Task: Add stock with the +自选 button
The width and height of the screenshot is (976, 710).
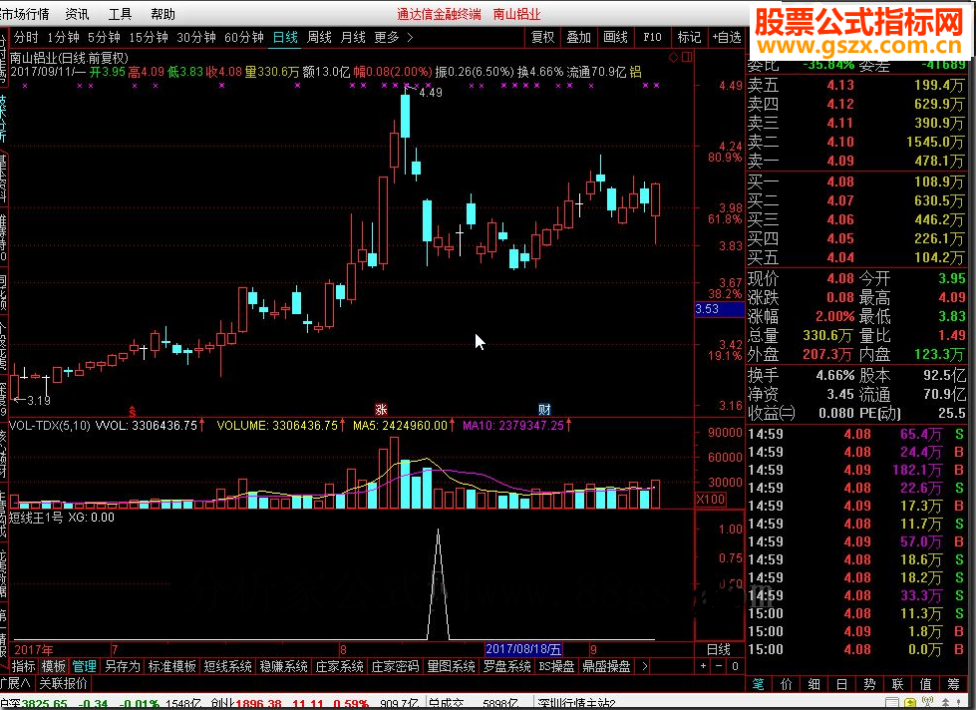Action: (x=727, y=37)
